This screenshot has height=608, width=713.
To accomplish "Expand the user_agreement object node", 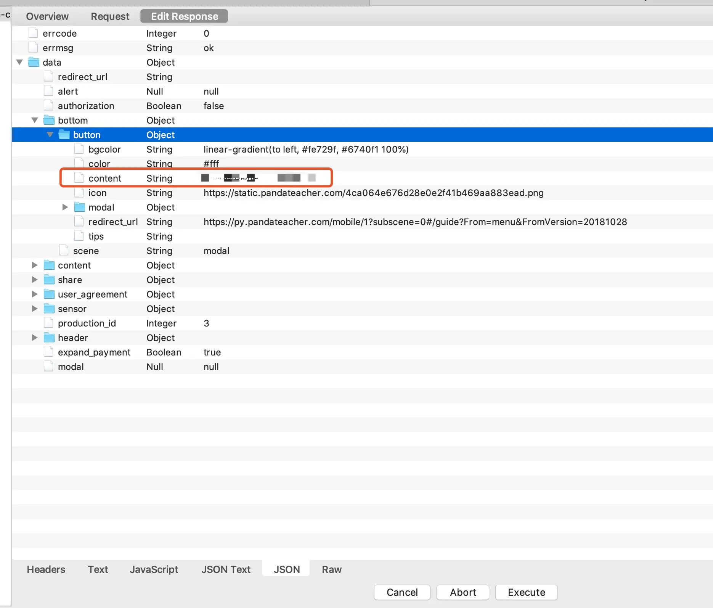I will pos(35,294).
